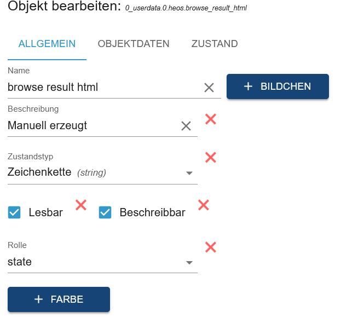This screenshot has height=329, width=364.
Task: Add a color with Farbe button
Action: 59,299
